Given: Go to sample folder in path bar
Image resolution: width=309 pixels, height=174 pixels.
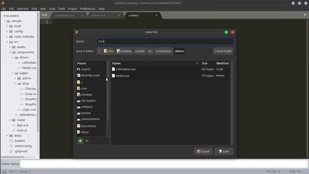Looking at the screenshot, I should (140, 51).
